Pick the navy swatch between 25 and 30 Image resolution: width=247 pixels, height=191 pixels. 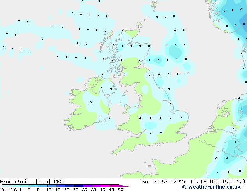79,186
